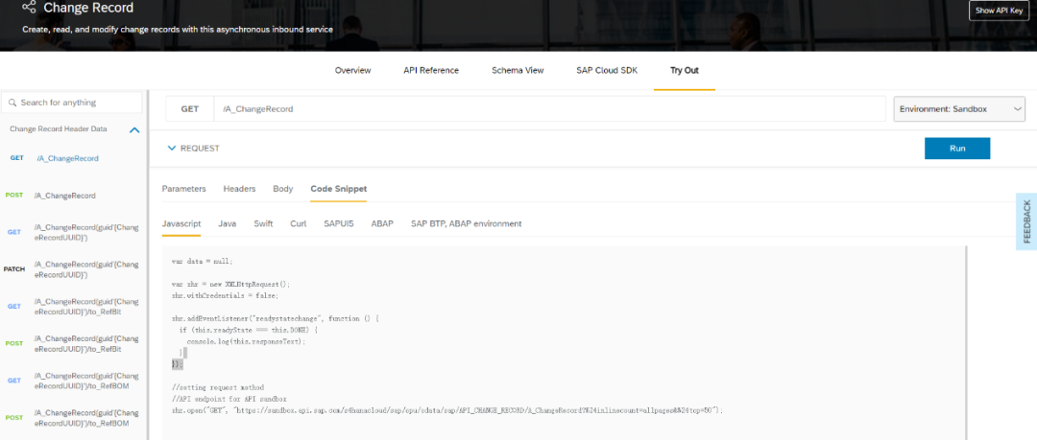Choose the Swift snippet language
Screen dimensions: 1037x440
263,224
